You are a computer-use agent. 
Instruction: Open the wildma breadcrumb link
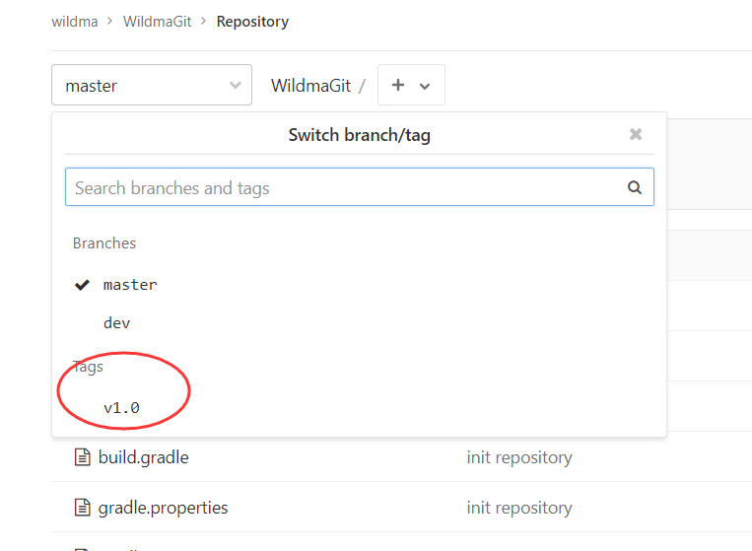coord(75,22)
